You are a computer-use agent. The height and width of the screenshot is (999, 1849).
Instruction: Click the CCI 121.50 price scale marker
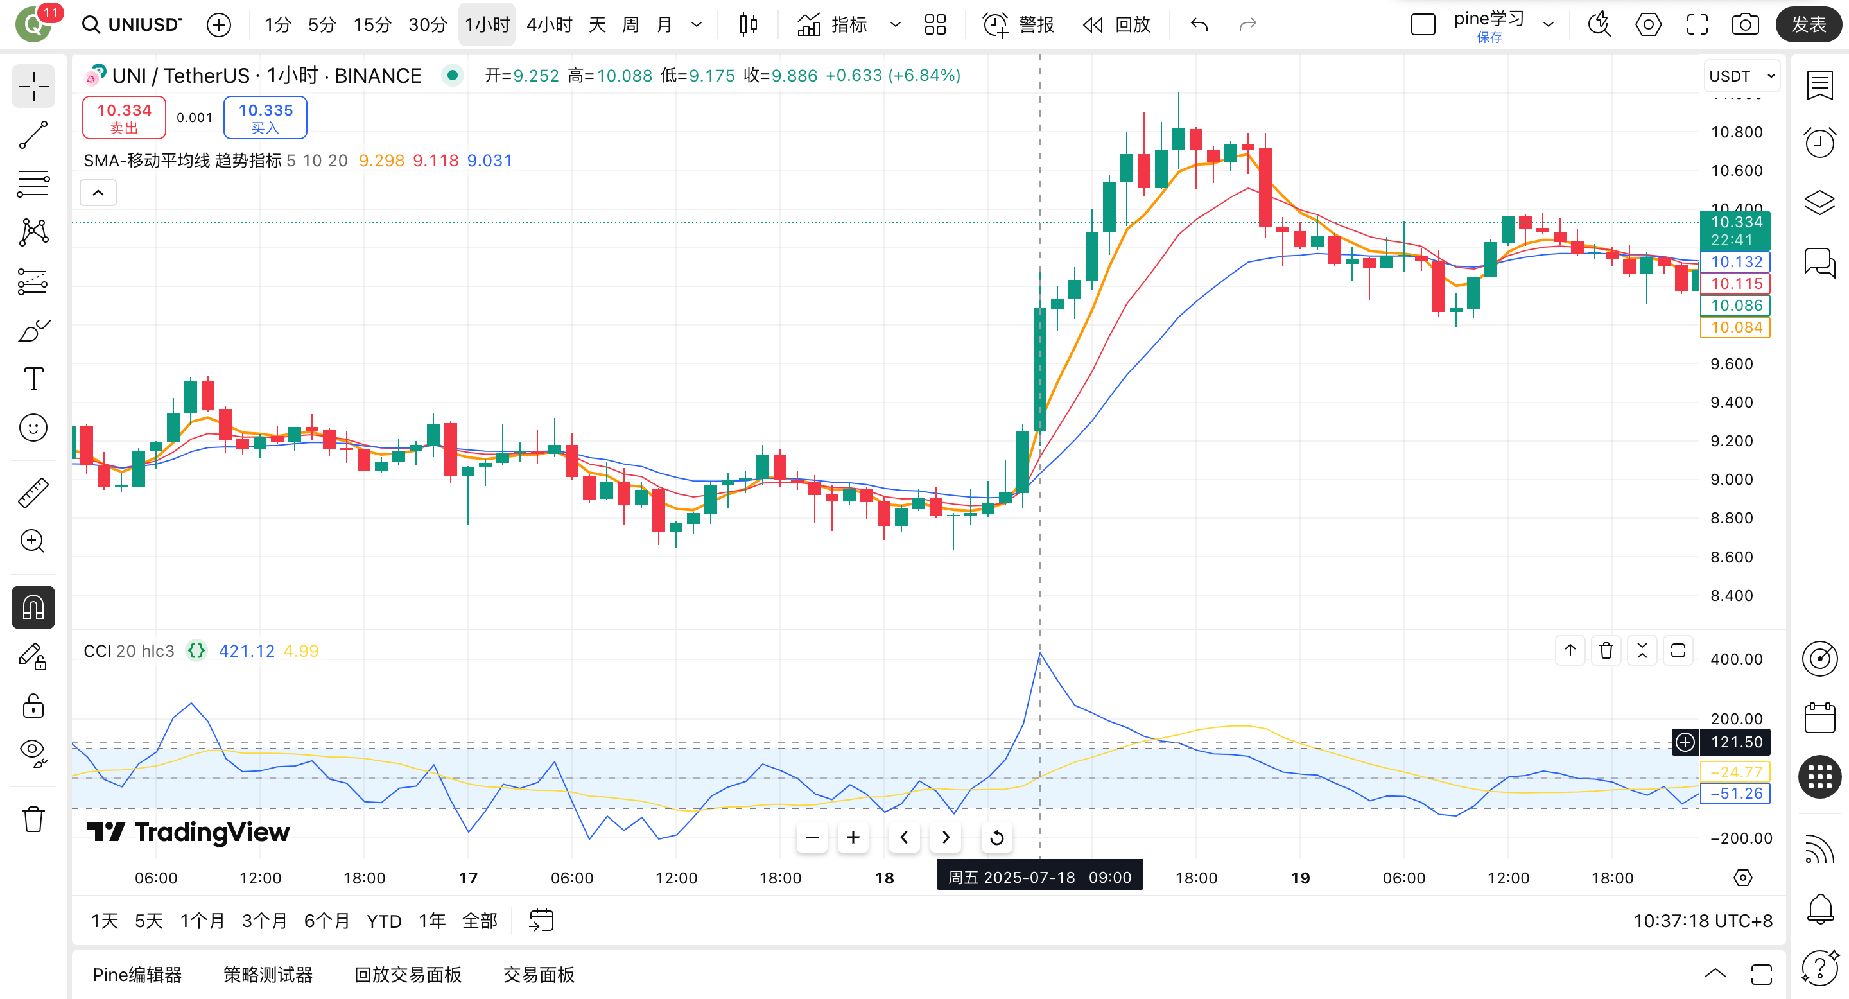tap(1735, 742)
